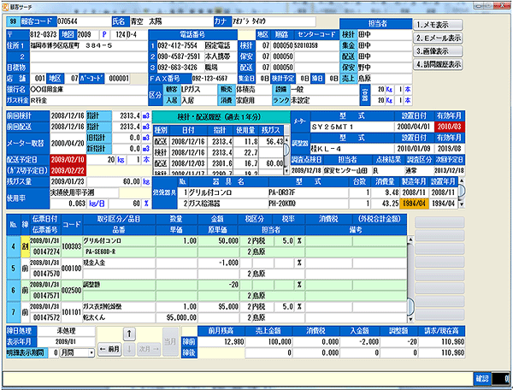Click the センターコード 52010359 value
The height and width of the screenshot is (390, 513).
(316, 45)
